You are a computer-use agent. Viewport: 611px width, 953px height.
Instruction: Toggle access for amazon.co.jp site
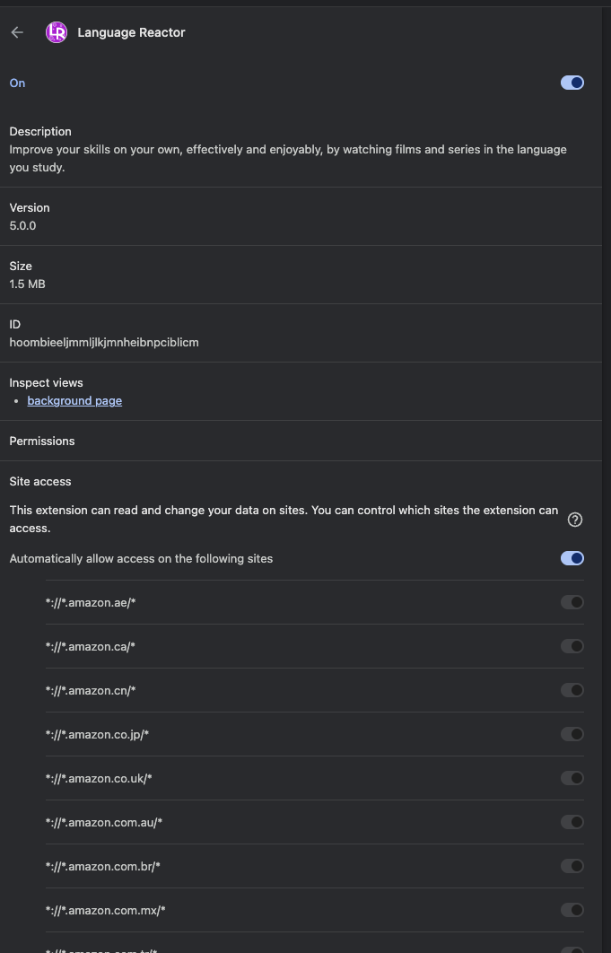(572, 734)
